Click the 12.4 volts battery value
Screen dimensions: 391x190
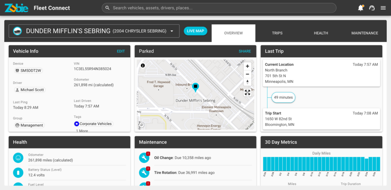36,175
